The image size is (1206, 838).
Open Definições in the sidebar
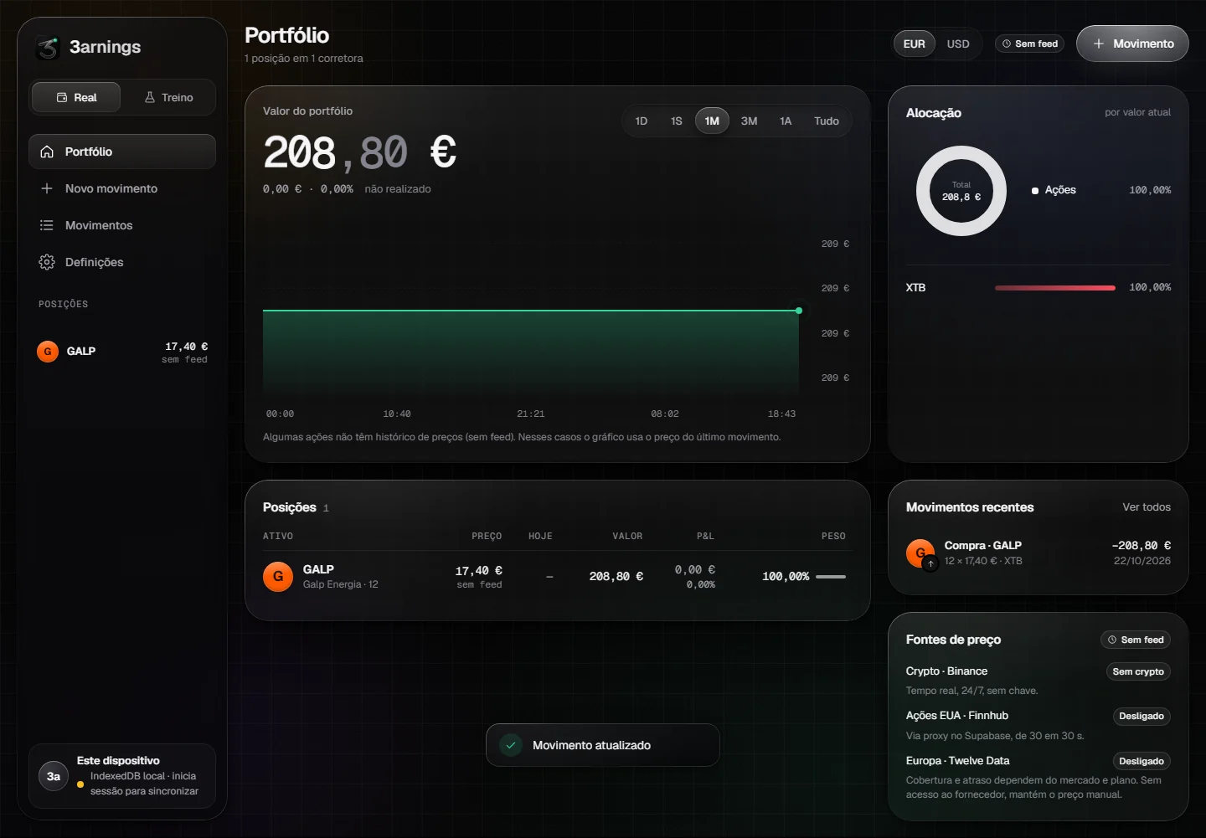click(122, 262)
